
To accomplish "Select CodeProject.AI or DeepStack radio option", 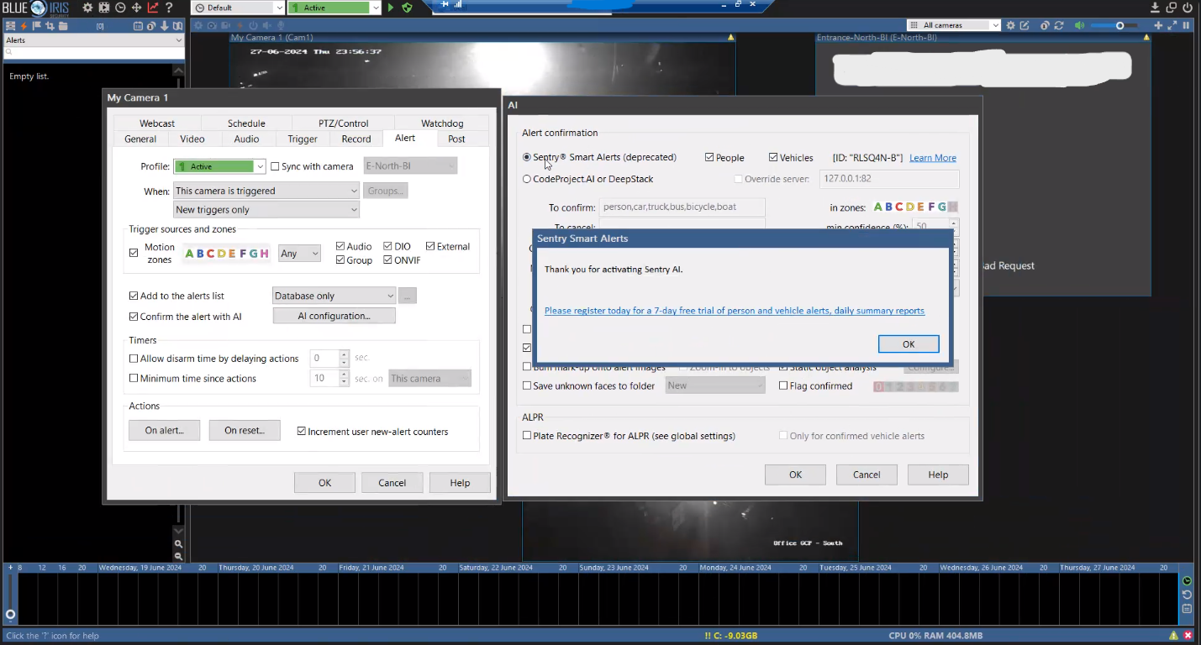I will coord(527,179).
